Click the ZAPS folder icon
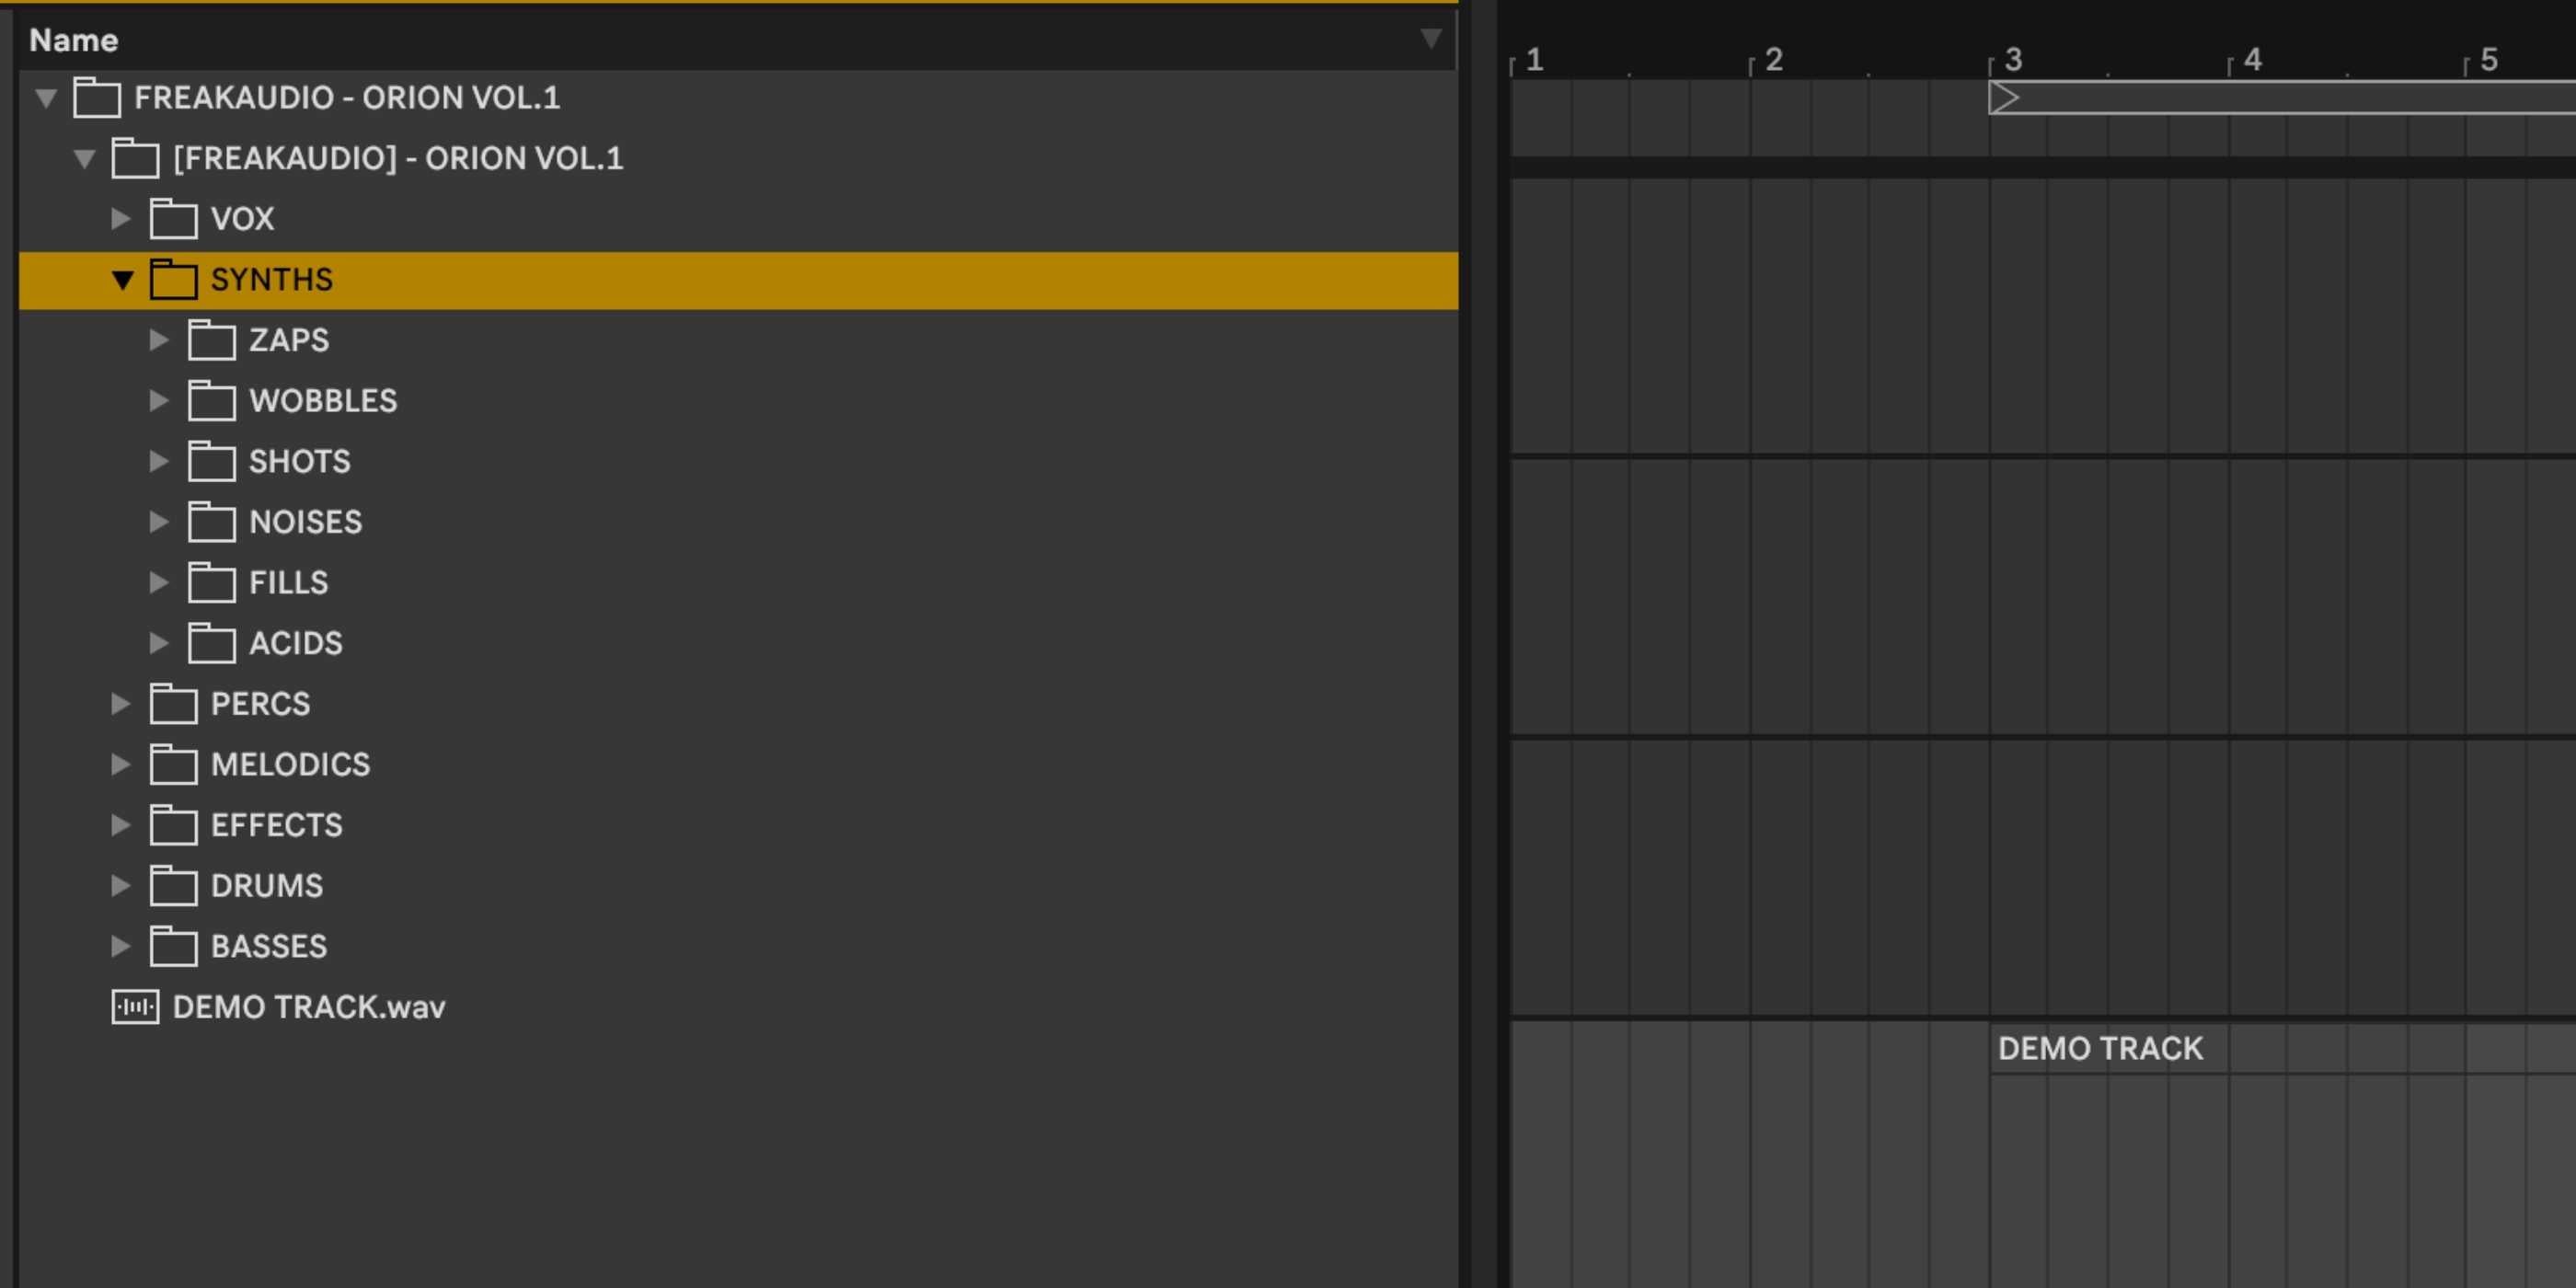 pos(212,340)
